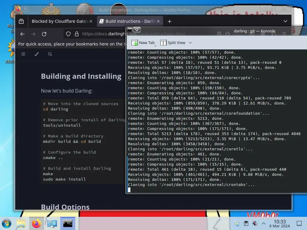Close the Blocked by Cloudflare tab

pyautogui.click(x=91, y=21)
